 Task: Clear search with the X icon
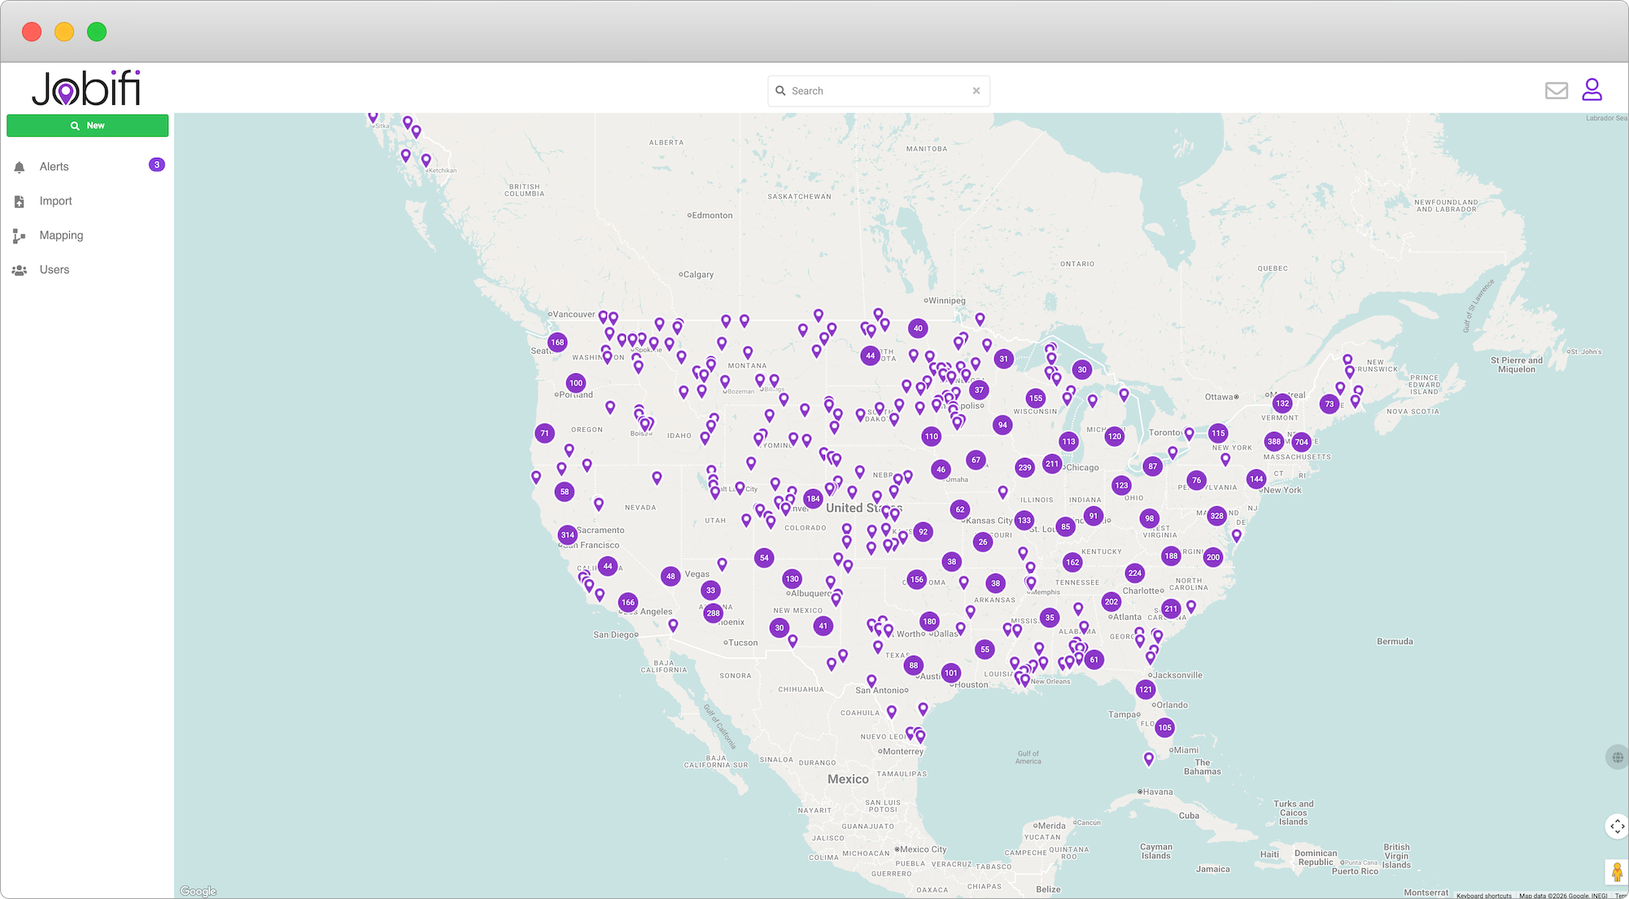tap(976, 91)
